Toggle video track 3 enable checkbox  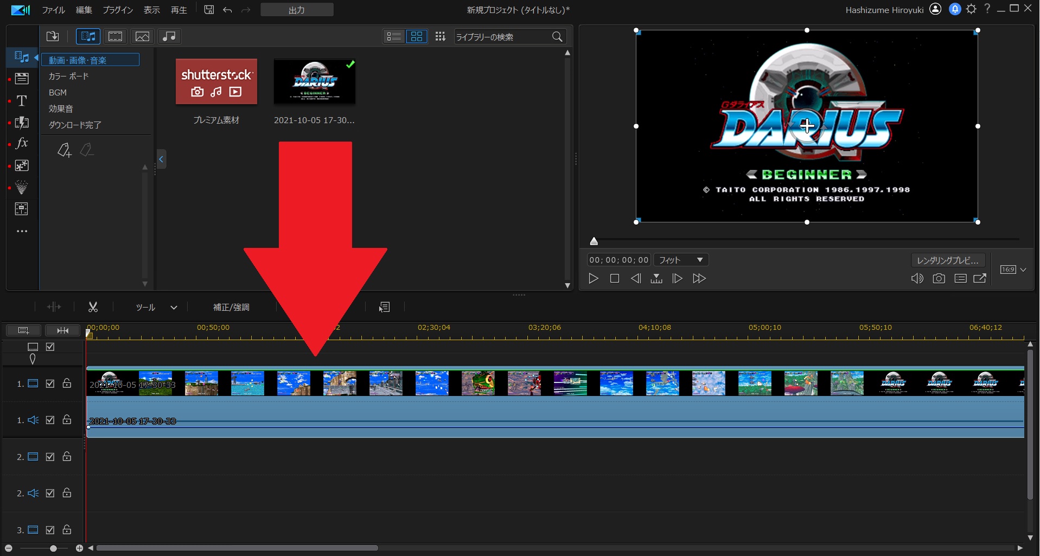tap(50, 530)
